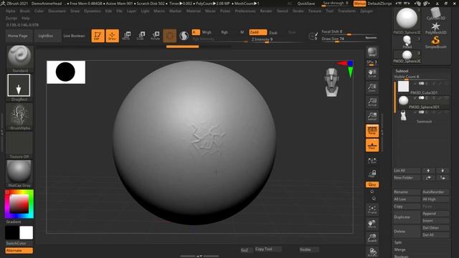Toggle the Qvz XYZ rotation button

click(372, 185)
